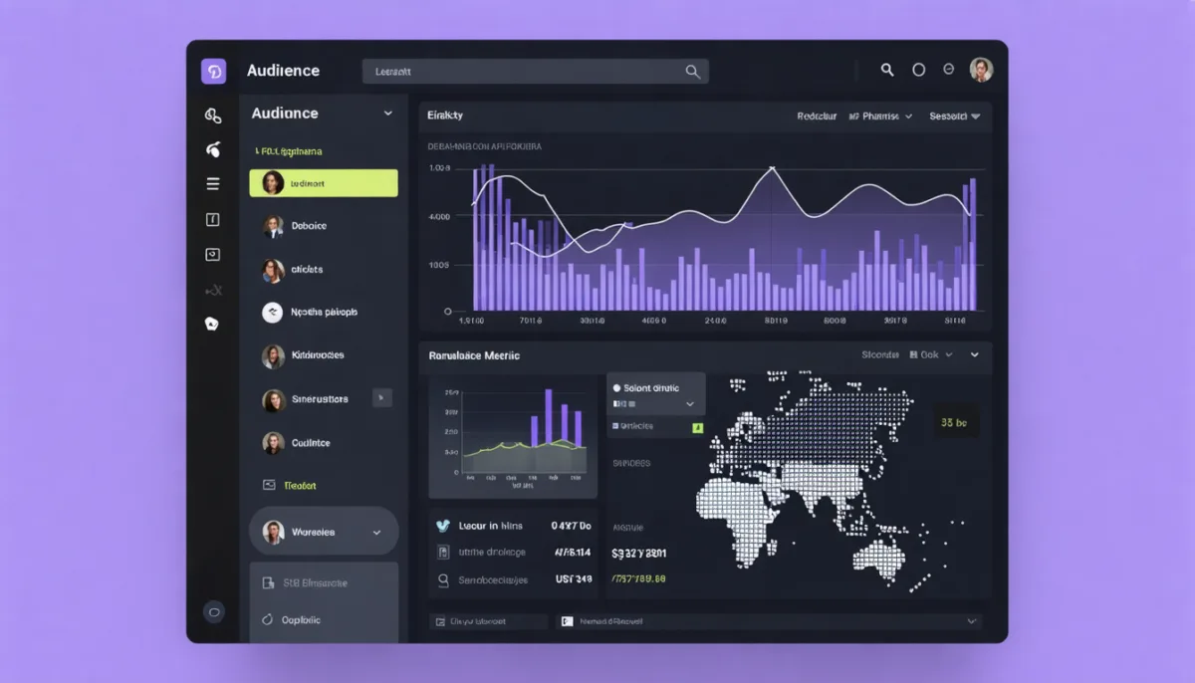Click the value US7 348
This screenshot has width=1195, height=683.
click(573, 578)
